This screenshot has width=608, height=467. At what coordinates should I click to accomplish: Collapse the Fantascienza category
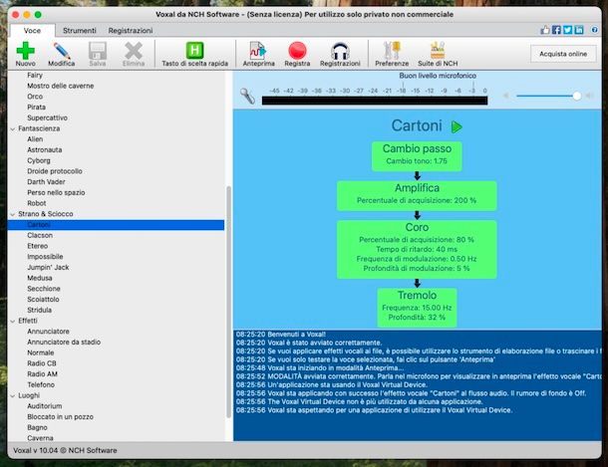pyautogui.click(x=13, y=128)
